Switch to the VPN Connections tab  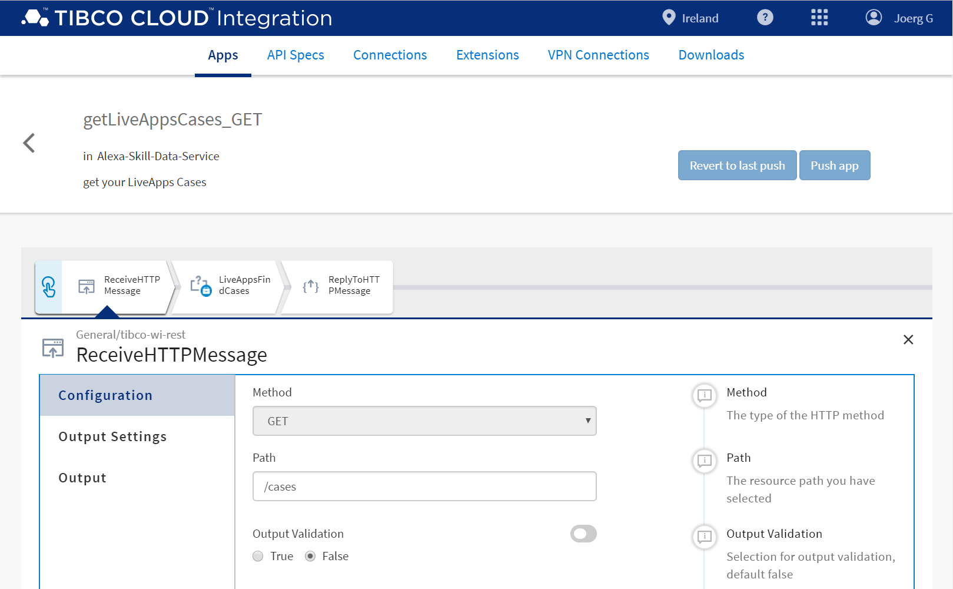coord(599,55)
